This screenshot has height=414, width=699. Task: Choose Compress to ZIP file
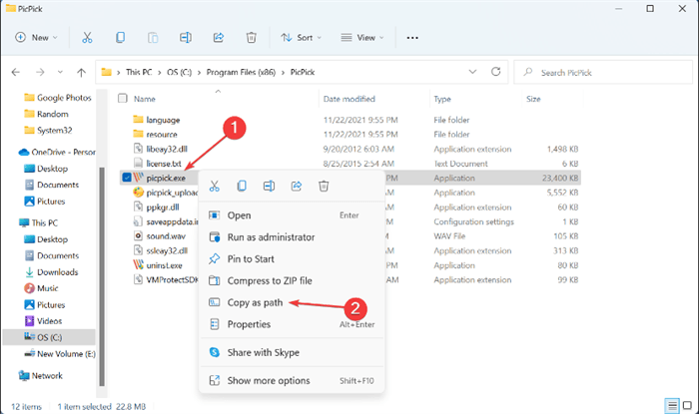coord(292,281)
